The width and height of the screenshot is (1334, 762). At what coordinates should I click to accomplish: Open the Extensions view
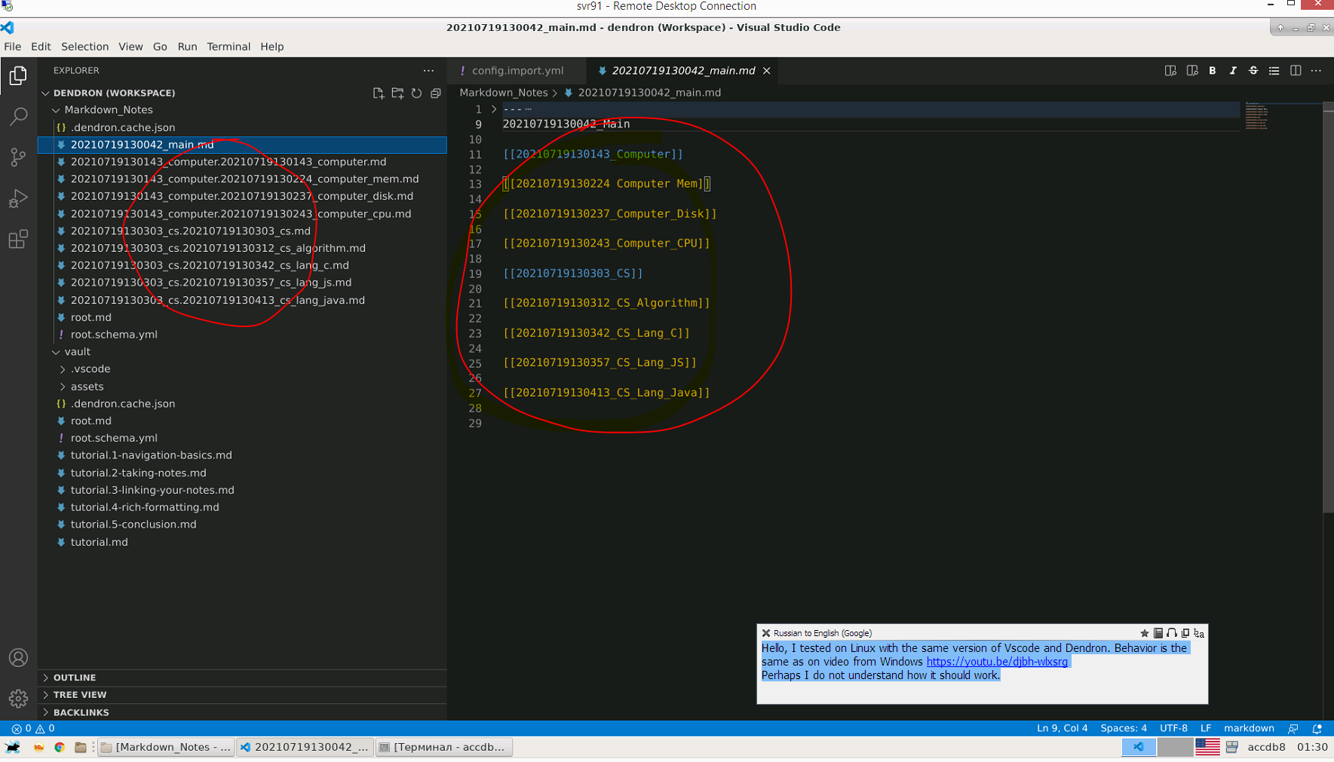click(x=17, y=239)
